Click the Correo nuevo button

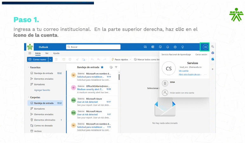(37, 59)
